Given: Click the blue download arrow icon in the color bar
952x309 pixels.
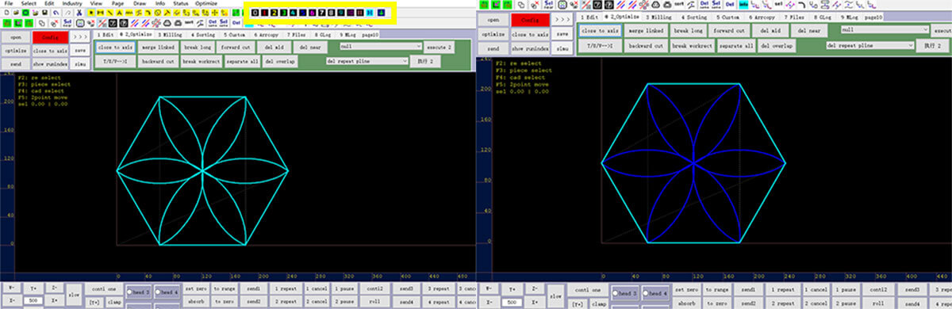Looking at the screenshot, I should pos(381,13).
